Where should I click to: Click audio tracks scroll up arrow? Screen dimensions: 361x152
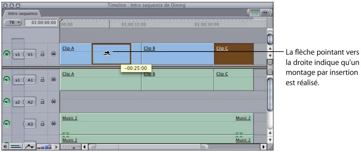[x=270, y=133]
